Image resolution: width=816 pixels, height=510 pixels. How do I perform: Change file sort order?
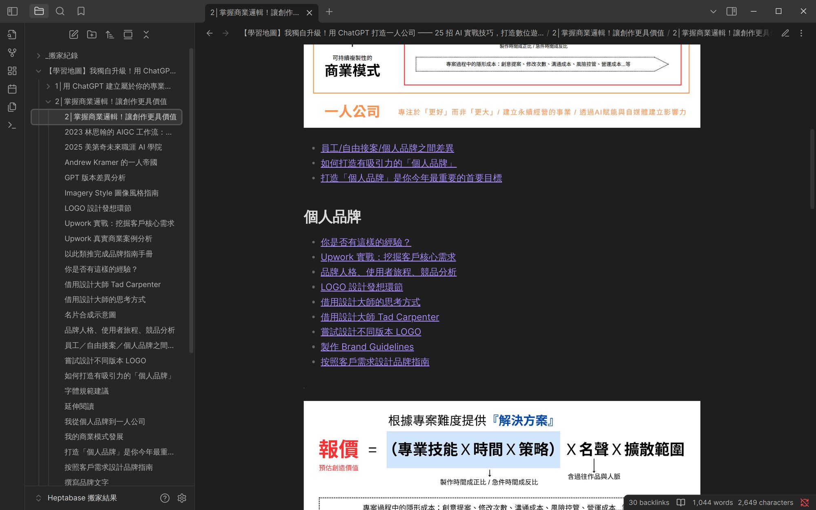click(110, 35)
